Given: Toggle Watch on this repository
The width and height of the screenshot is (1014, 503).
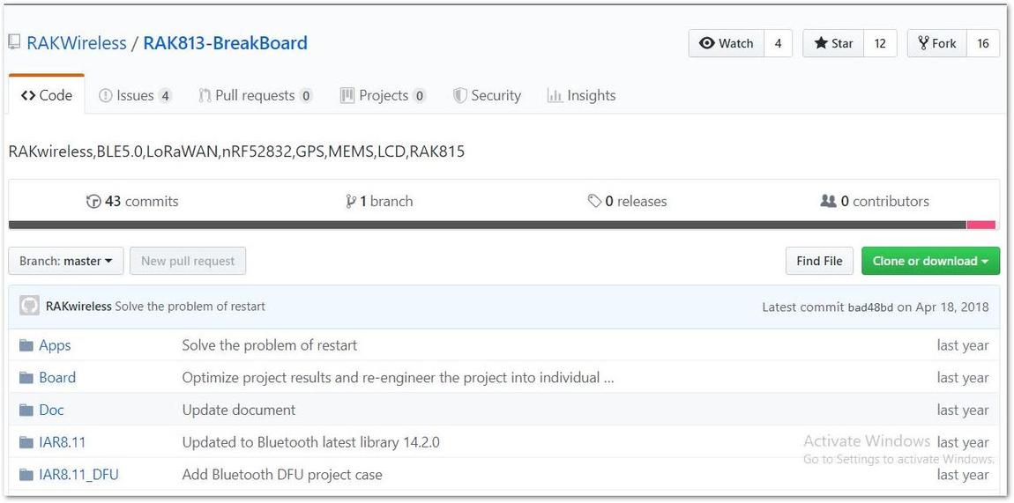Looking at the screenshot, I should 727,43.
